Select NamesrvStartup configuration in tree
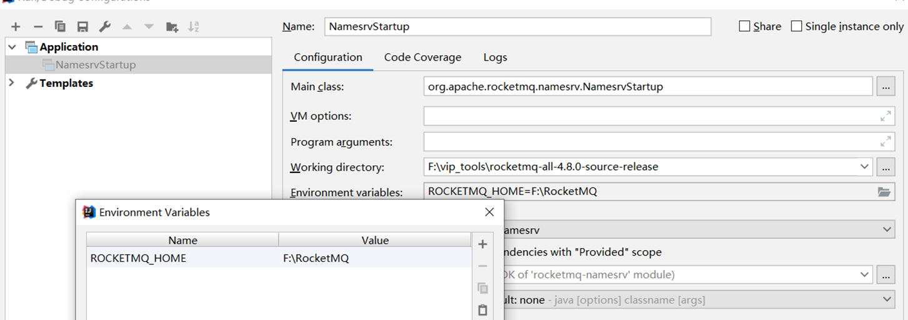Viewport: 908px width, 320px height. tap(95, 65)
